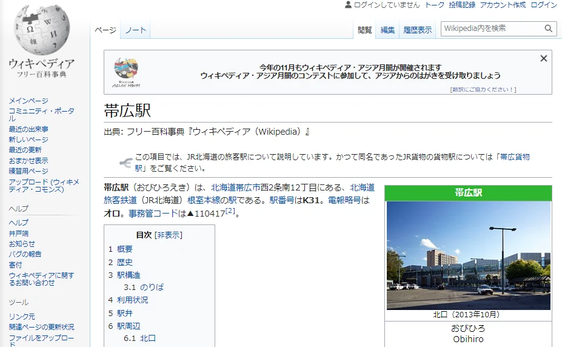The width and height of the screenshot is (562, 347).
Task: Jump to section 5 駅弁
Action: [124, 313]
